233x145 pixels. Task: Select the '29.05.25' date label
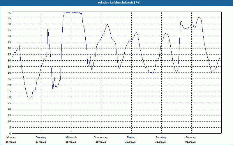click(x=101, y=142)
